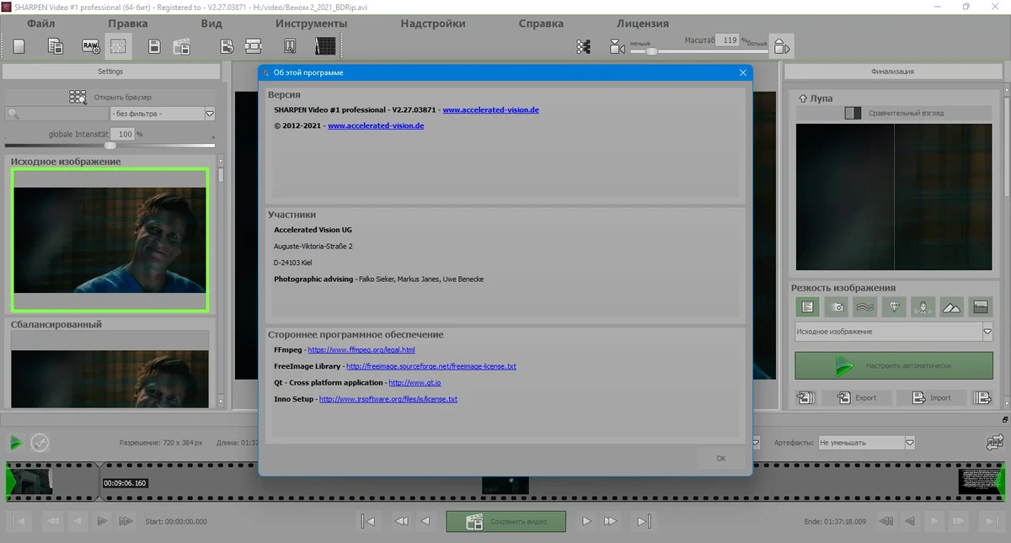The width and height of the screenshot is (1011, 543).
Task: Click the globale Intensität slider handle
Action: coord(110,145)
